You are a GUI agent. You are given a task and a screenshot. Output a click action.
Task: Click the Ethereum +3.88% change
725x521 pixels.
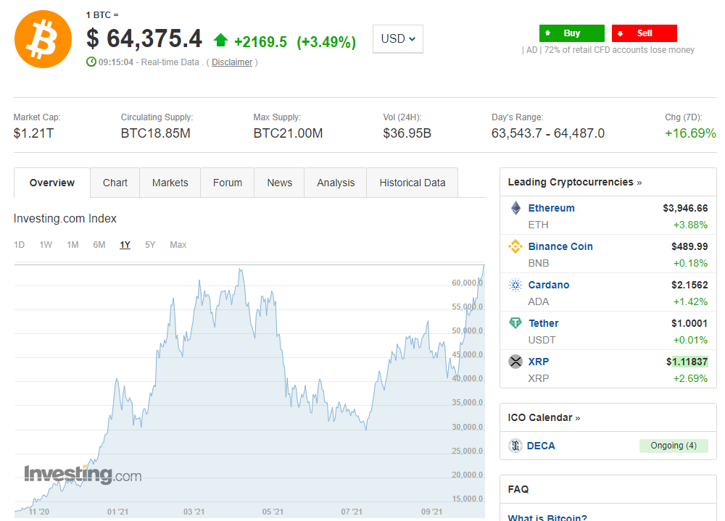click(x=690, y=225)
